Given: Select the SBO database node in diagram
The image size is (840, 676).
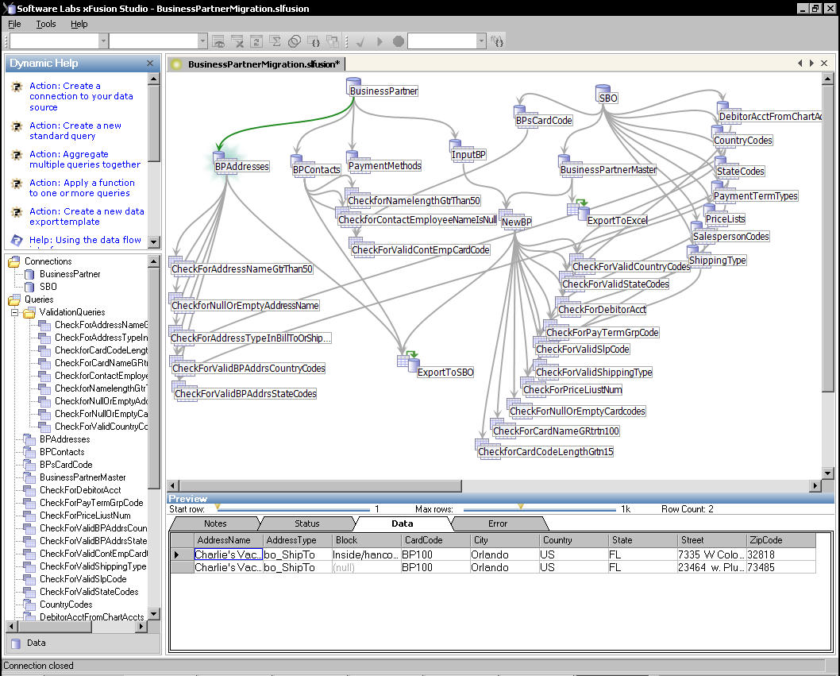Looking at the screenshot, I should pos(603,91).
